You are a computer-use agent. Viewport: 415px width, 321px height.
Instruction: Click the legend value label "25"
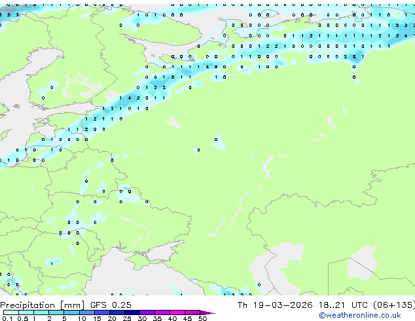(x=127, y=318)
